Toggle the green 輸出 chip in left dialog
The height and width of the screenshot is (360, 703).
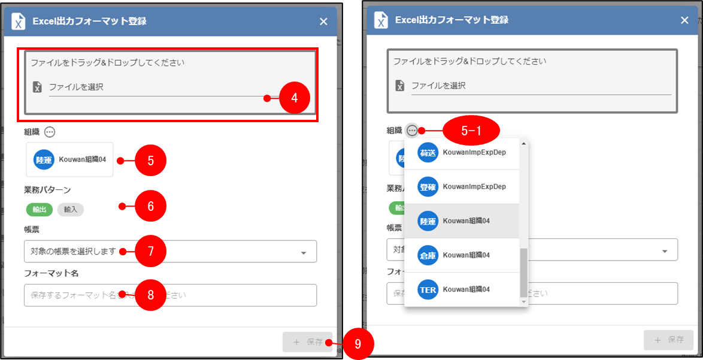(39, 209)
